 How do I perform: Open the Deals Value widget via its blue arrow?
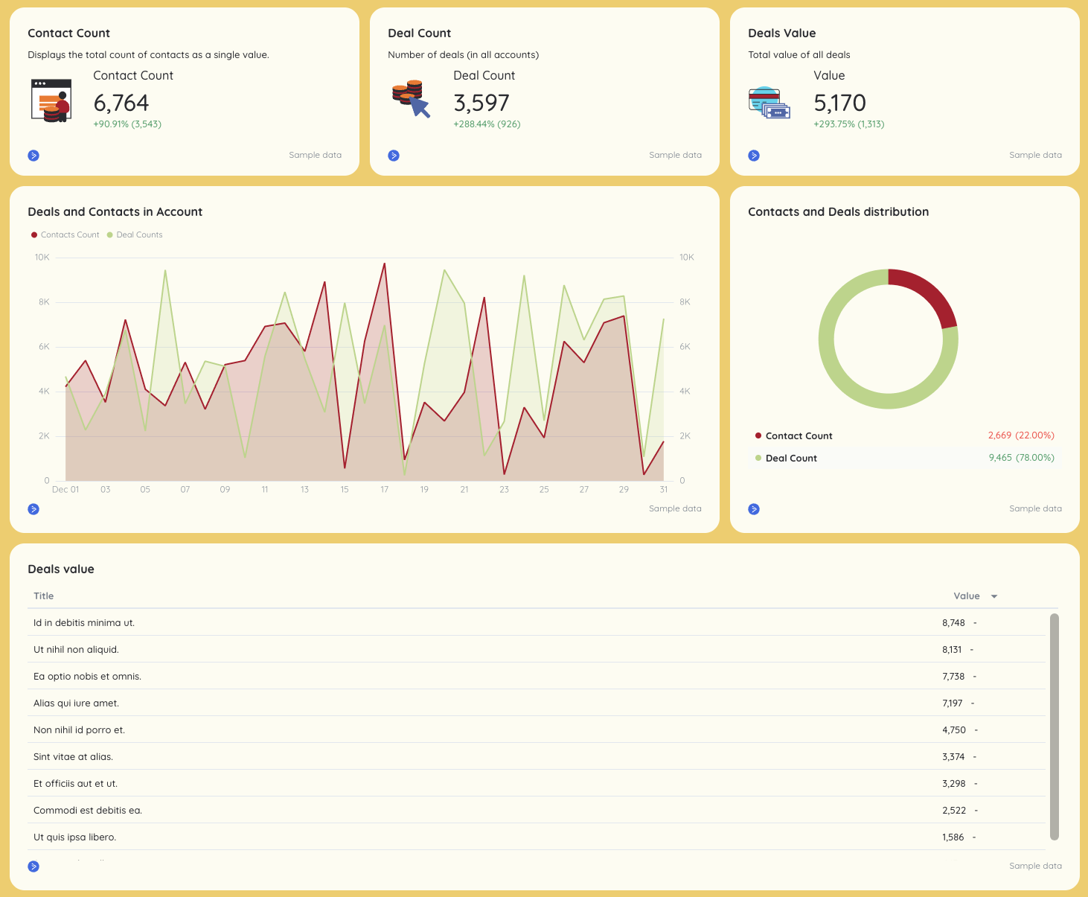click(x=754, y=155)
